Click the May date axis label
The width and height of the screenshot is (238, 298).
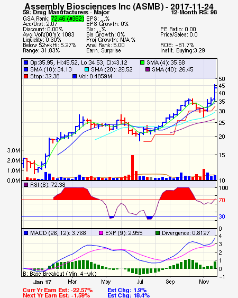tap(106, 282)
